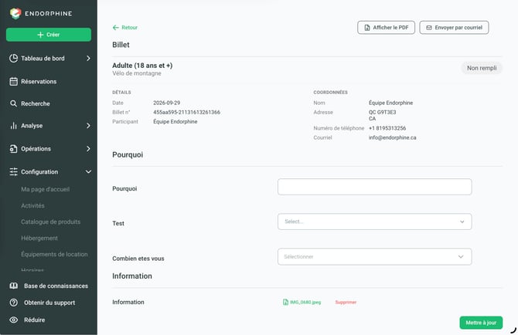This screenshot has width=518, height=335.
Task: Click the Afficher le PDF button
Action: (x=387, y=27)
